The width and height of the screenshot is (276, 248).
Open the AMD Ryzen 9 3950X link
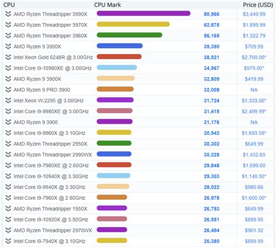click(x=37, y=46)
